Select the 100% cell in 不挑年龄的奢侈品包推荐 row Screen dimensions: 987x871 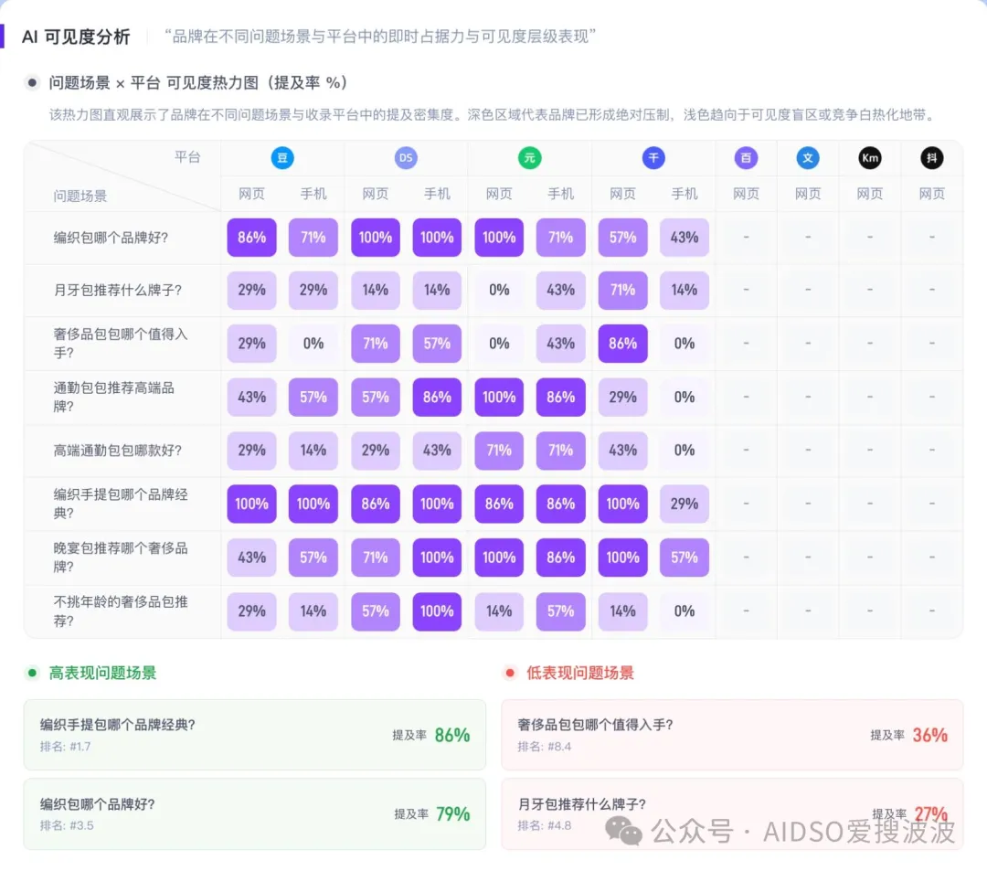[x=437, y=611]
